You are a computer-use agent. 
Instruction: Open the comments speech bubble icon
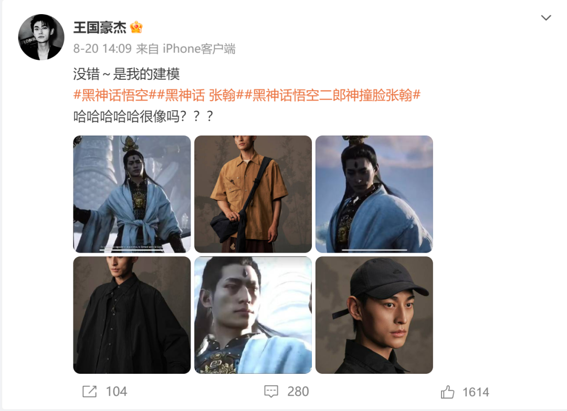(x=271, y=392)
